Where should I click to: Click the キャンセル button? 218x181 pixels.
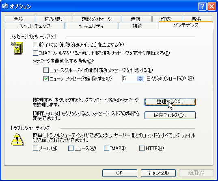pyautogui.click(x=158, y=173)
